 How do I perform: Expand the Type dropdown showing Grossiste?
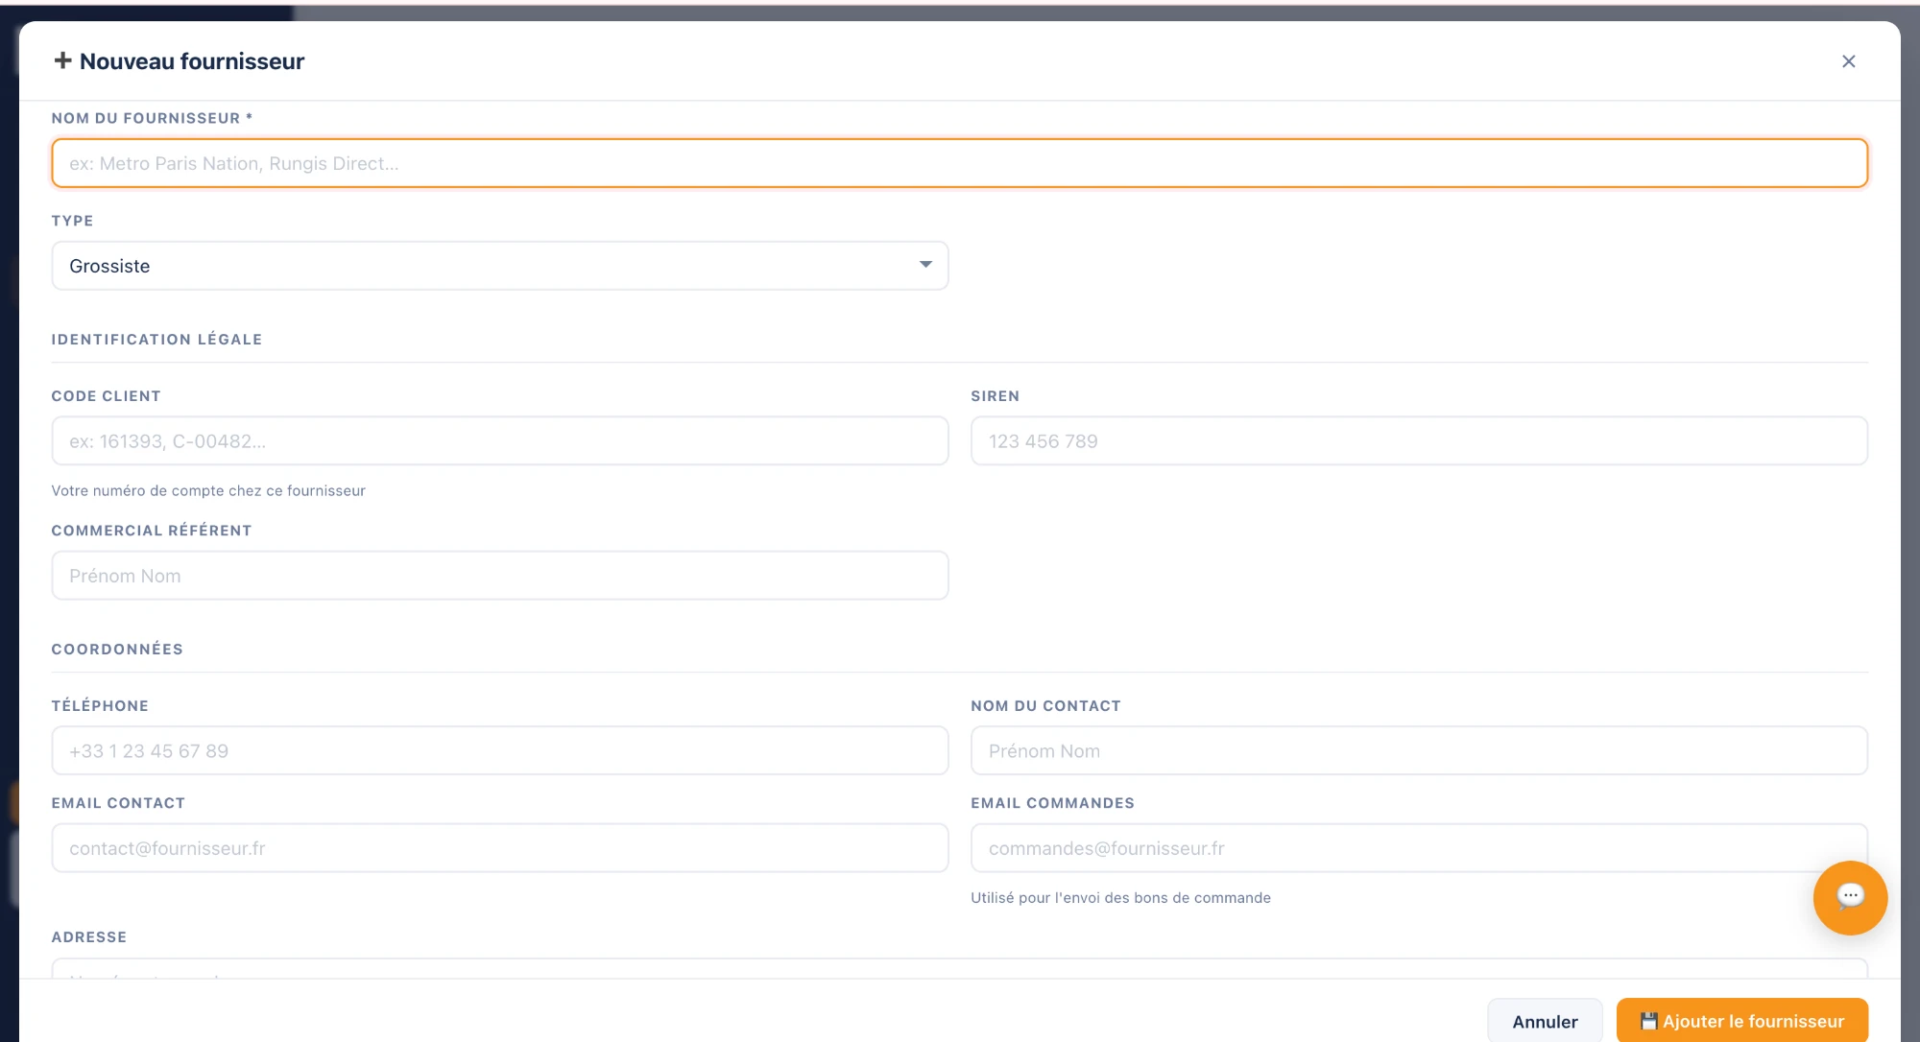pyautogui.click(x=500, y=266)
